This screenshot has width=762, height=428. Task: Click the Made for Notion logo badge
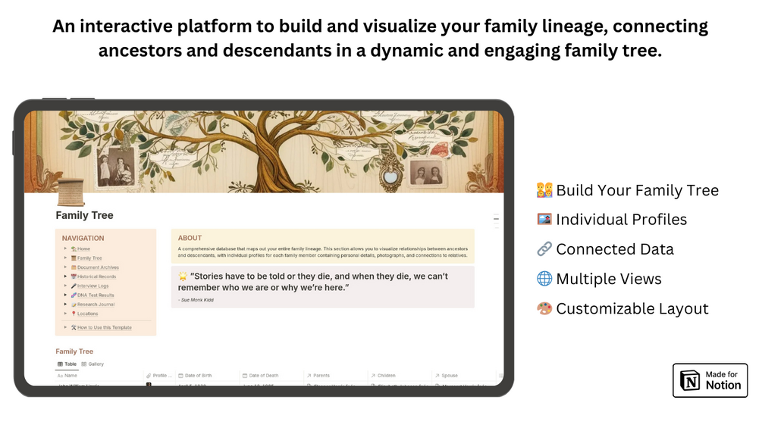710,380
